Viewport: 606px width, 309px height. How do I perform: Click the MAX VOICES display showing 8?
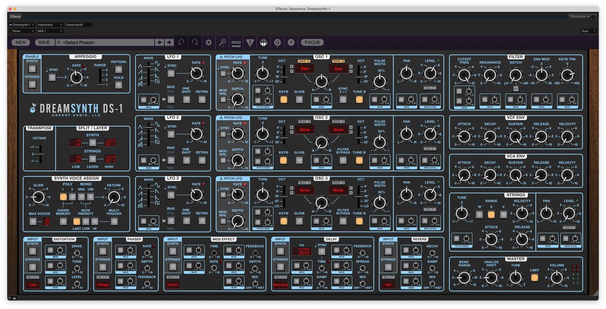click(x=46, y=221)
